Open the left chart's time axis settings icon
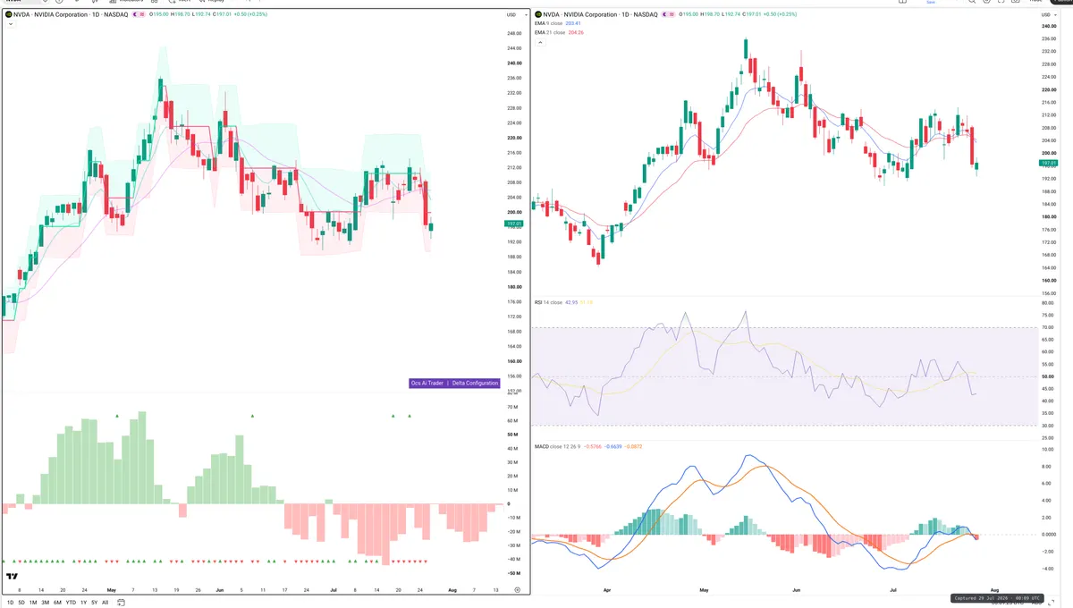The height and width of the screenshot is (608, 1073). pos(517,590)
